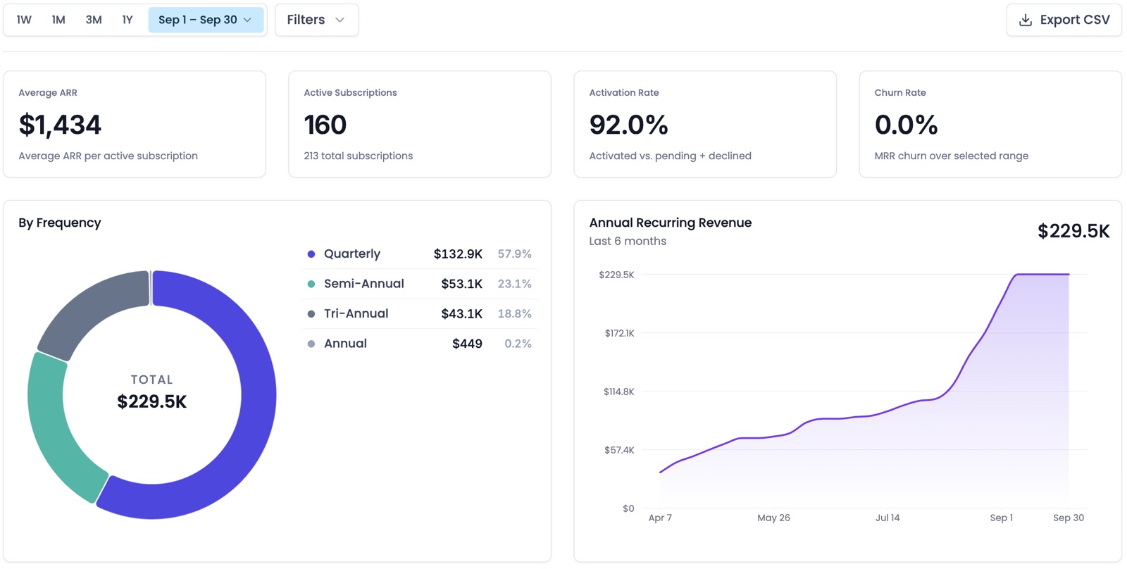Screen dimensions: 1127x569
Task: Click the Jul 14 axis label
Action: (888, 518)
